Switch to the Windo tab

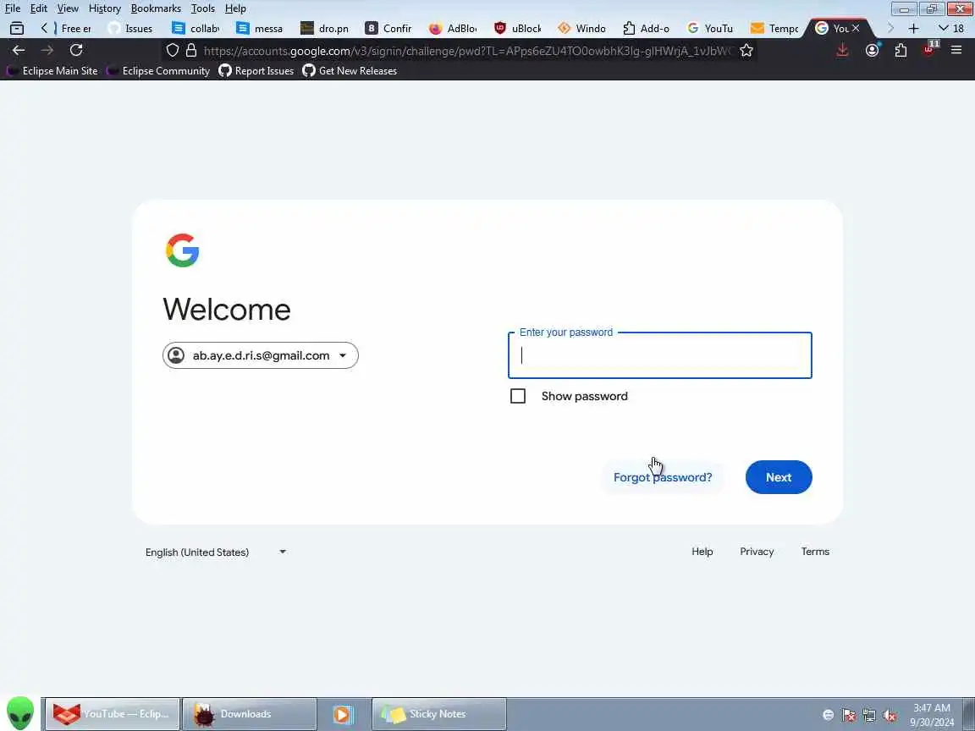582,28
